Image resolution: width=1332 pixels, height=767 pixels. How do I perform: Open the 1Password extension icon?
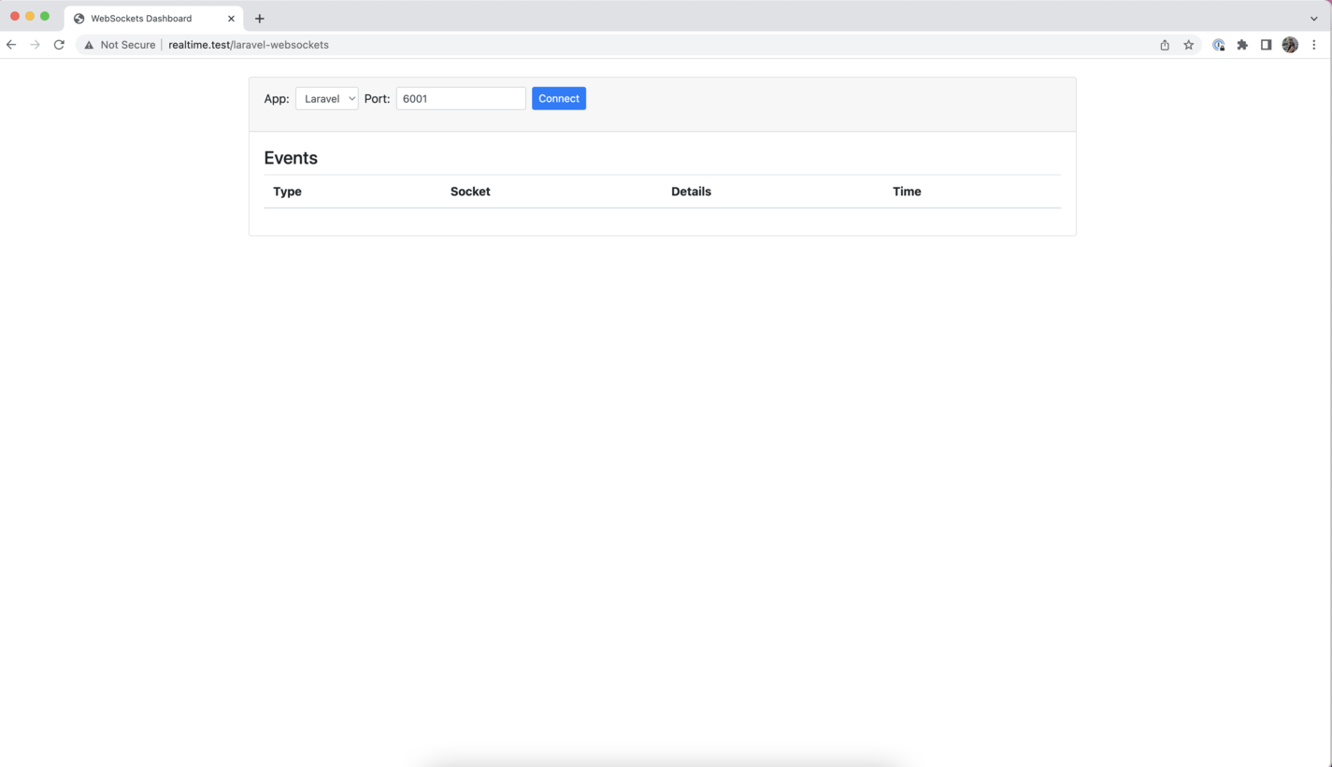coord(1219,44)
